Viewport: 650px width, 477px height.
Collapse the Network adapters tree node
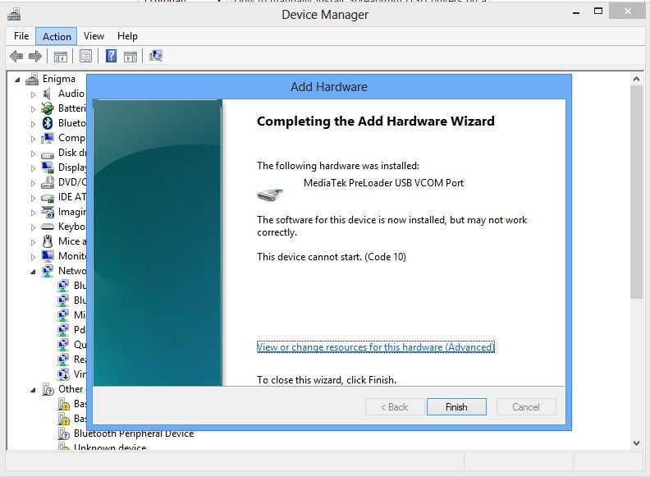[33, 272]
